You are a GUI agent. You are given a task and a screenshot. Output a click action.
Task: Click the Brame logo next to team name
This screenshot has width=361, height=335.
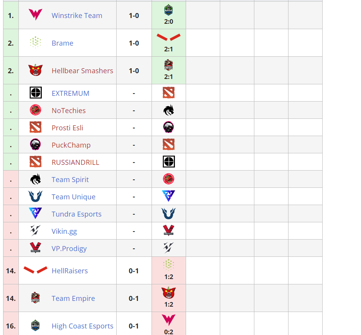[x=35, y=43]
